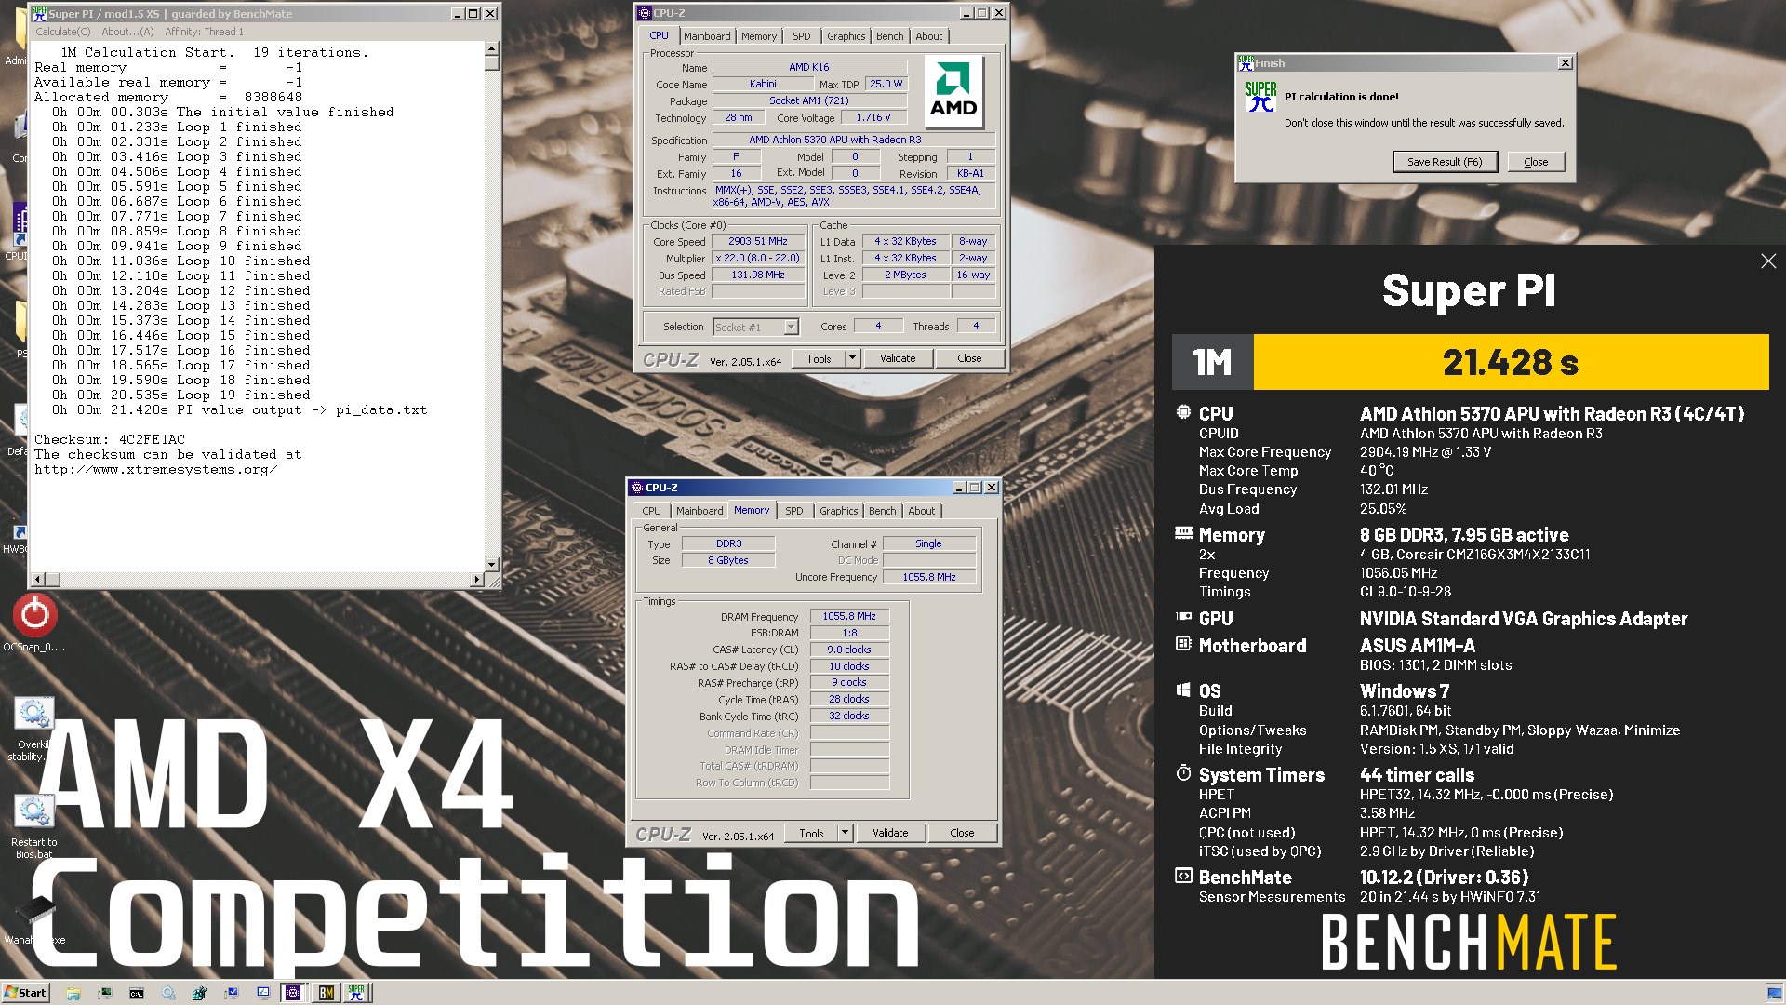The image size is (1786, 1005).
Task: Expand Socket #1 selection dropdown
Action: click(791, 327)
